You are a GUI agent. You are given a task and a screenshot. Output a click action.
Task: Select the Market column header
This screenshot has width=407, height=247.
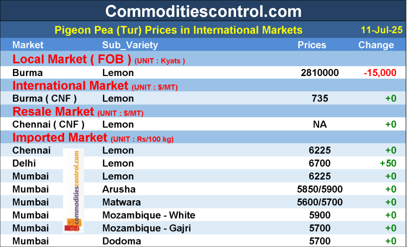point(28,45)
